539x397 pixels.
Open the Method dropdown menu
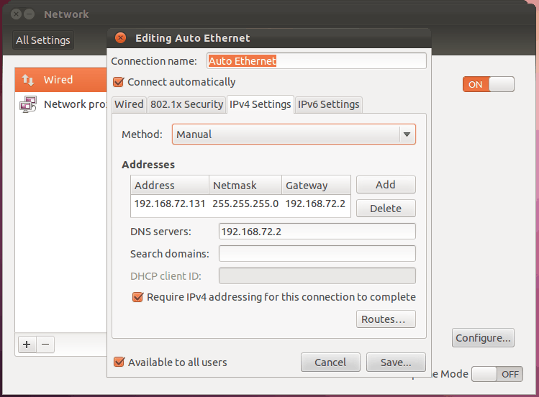294,134
